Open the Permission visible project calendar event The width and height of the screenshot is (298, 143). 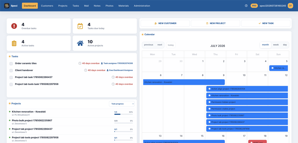[x=247, y=109]
